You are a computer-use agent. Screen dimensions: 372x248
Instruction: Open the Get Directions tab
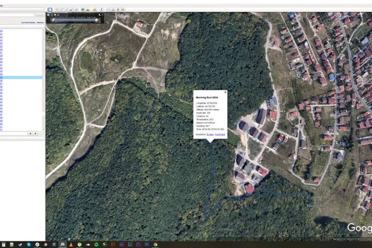point(27,22)
